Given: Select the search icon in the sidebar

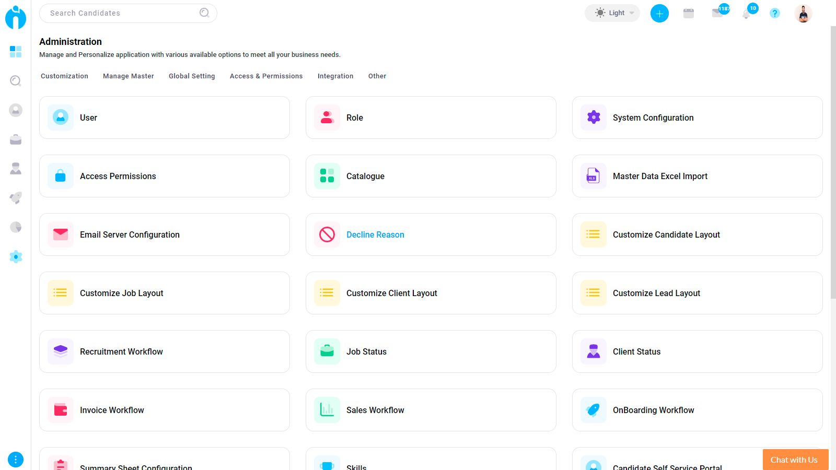Looking at the screenshot, I should (16, 81).
